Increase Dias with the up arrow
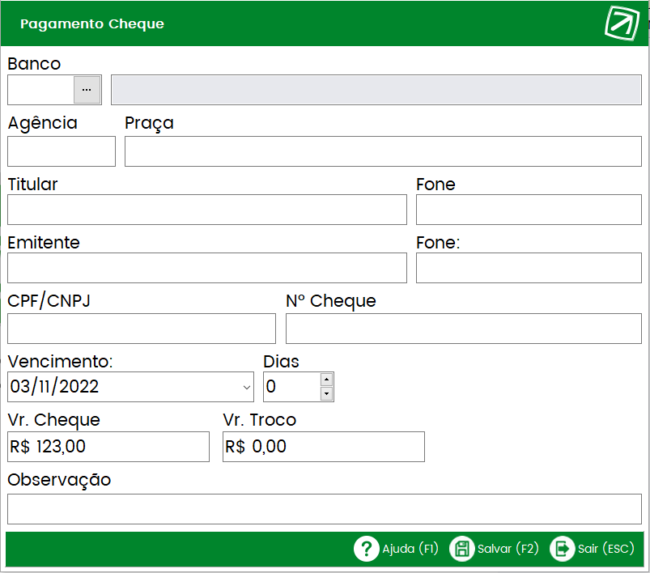Screen dimensions: 650x573 tap(327, 380)
